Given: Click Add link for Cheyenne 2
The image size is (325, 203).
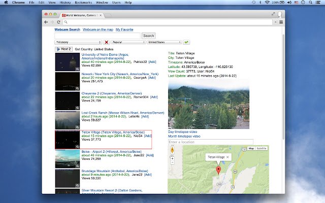Looking at the screenshot, I should tap(154, 97).
